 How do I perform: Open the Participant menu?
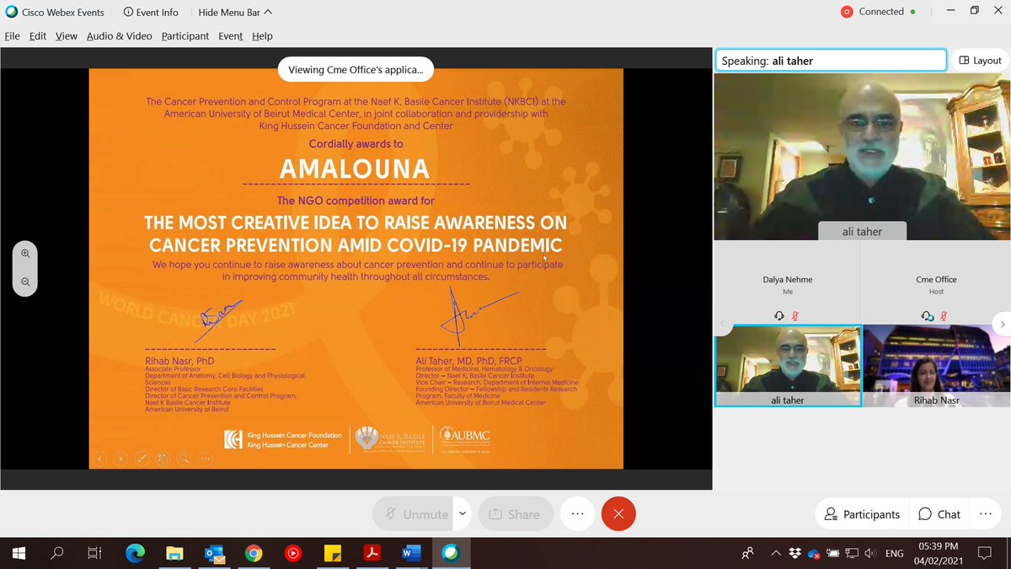click(x=185, y=36)
